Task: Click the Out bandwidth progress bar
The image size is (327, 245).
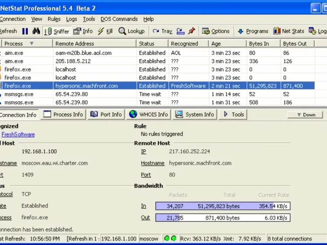Action: point(223,218)
